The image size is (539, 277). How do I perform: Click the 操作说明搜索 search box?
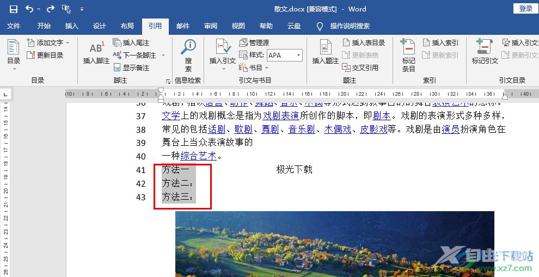(344, 26)
